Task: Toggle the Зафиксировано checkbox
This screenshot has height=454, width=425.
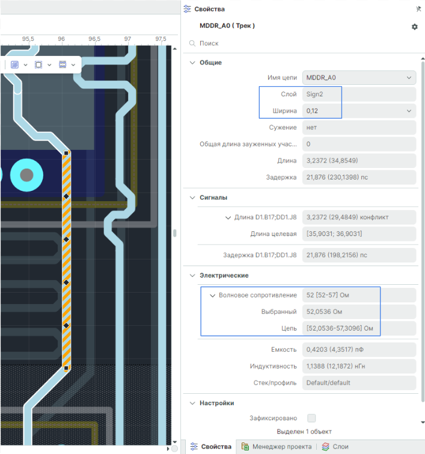Action: (x=311, y=418)
